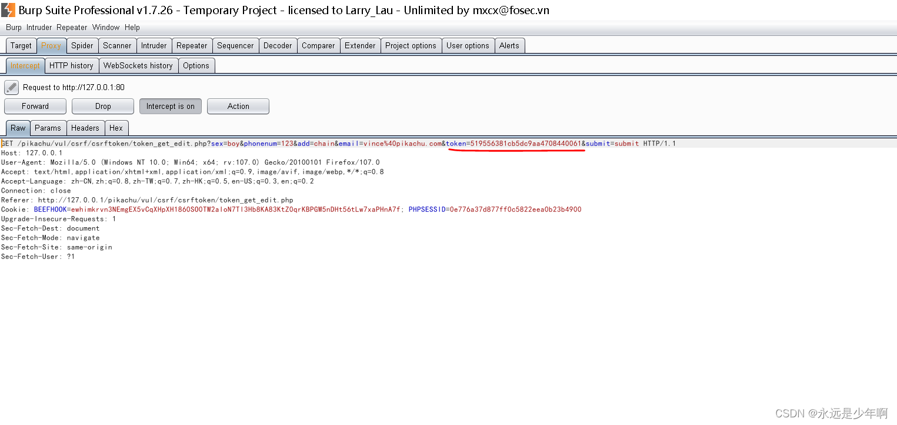The height and width of the screenshot is (425, 897).
Task: Open the Repeater tool tab
Action: (192, 45)
